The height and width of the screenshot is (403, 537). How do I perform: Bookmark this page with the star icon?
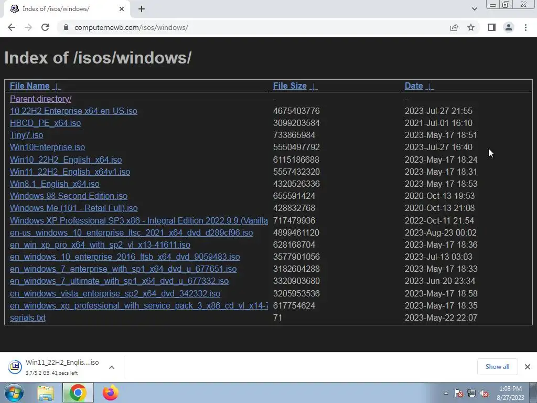(x=471, y=27)
